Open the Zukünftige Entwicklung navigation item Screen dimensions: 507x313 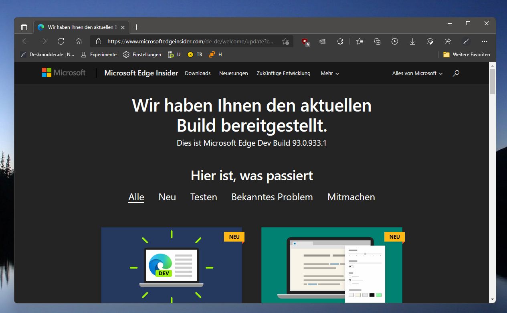(x=283, y=73)
